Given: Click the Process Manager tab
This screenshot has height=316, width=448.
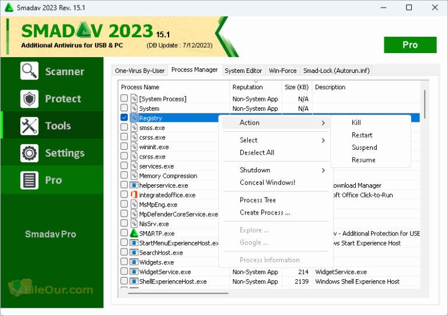Looking at the screenshot, I should point(195,69).
